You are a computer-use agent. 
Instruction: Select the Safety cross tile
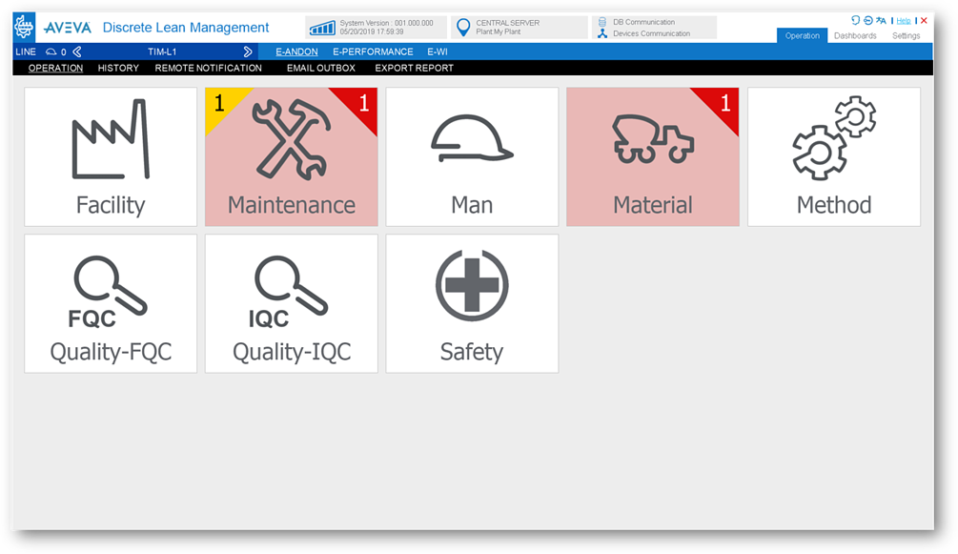(x=472, y=304)
